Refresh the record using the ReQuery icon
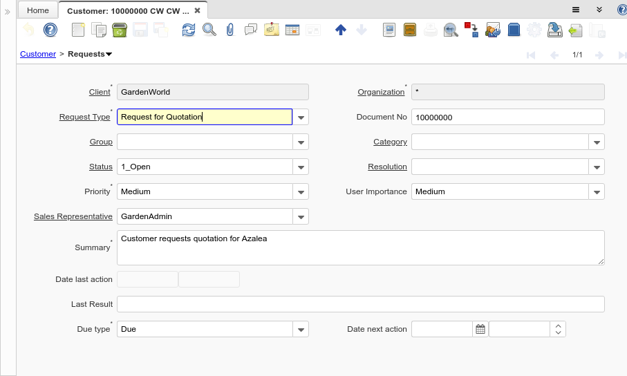 (x=188, y=30)
